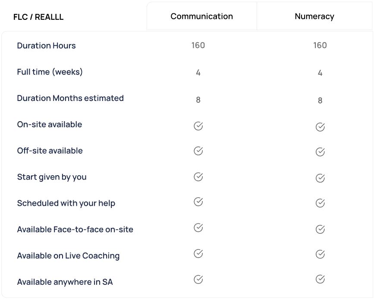
Task: Click the Duration Months estimated row label
Action: pyautogui.click(x=70, y=98)
